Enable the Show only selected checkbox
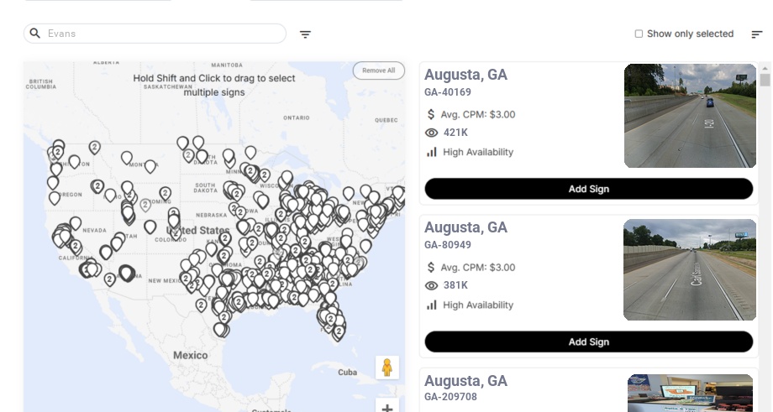This screenshot has height=412, width=773. click(639, 34)
